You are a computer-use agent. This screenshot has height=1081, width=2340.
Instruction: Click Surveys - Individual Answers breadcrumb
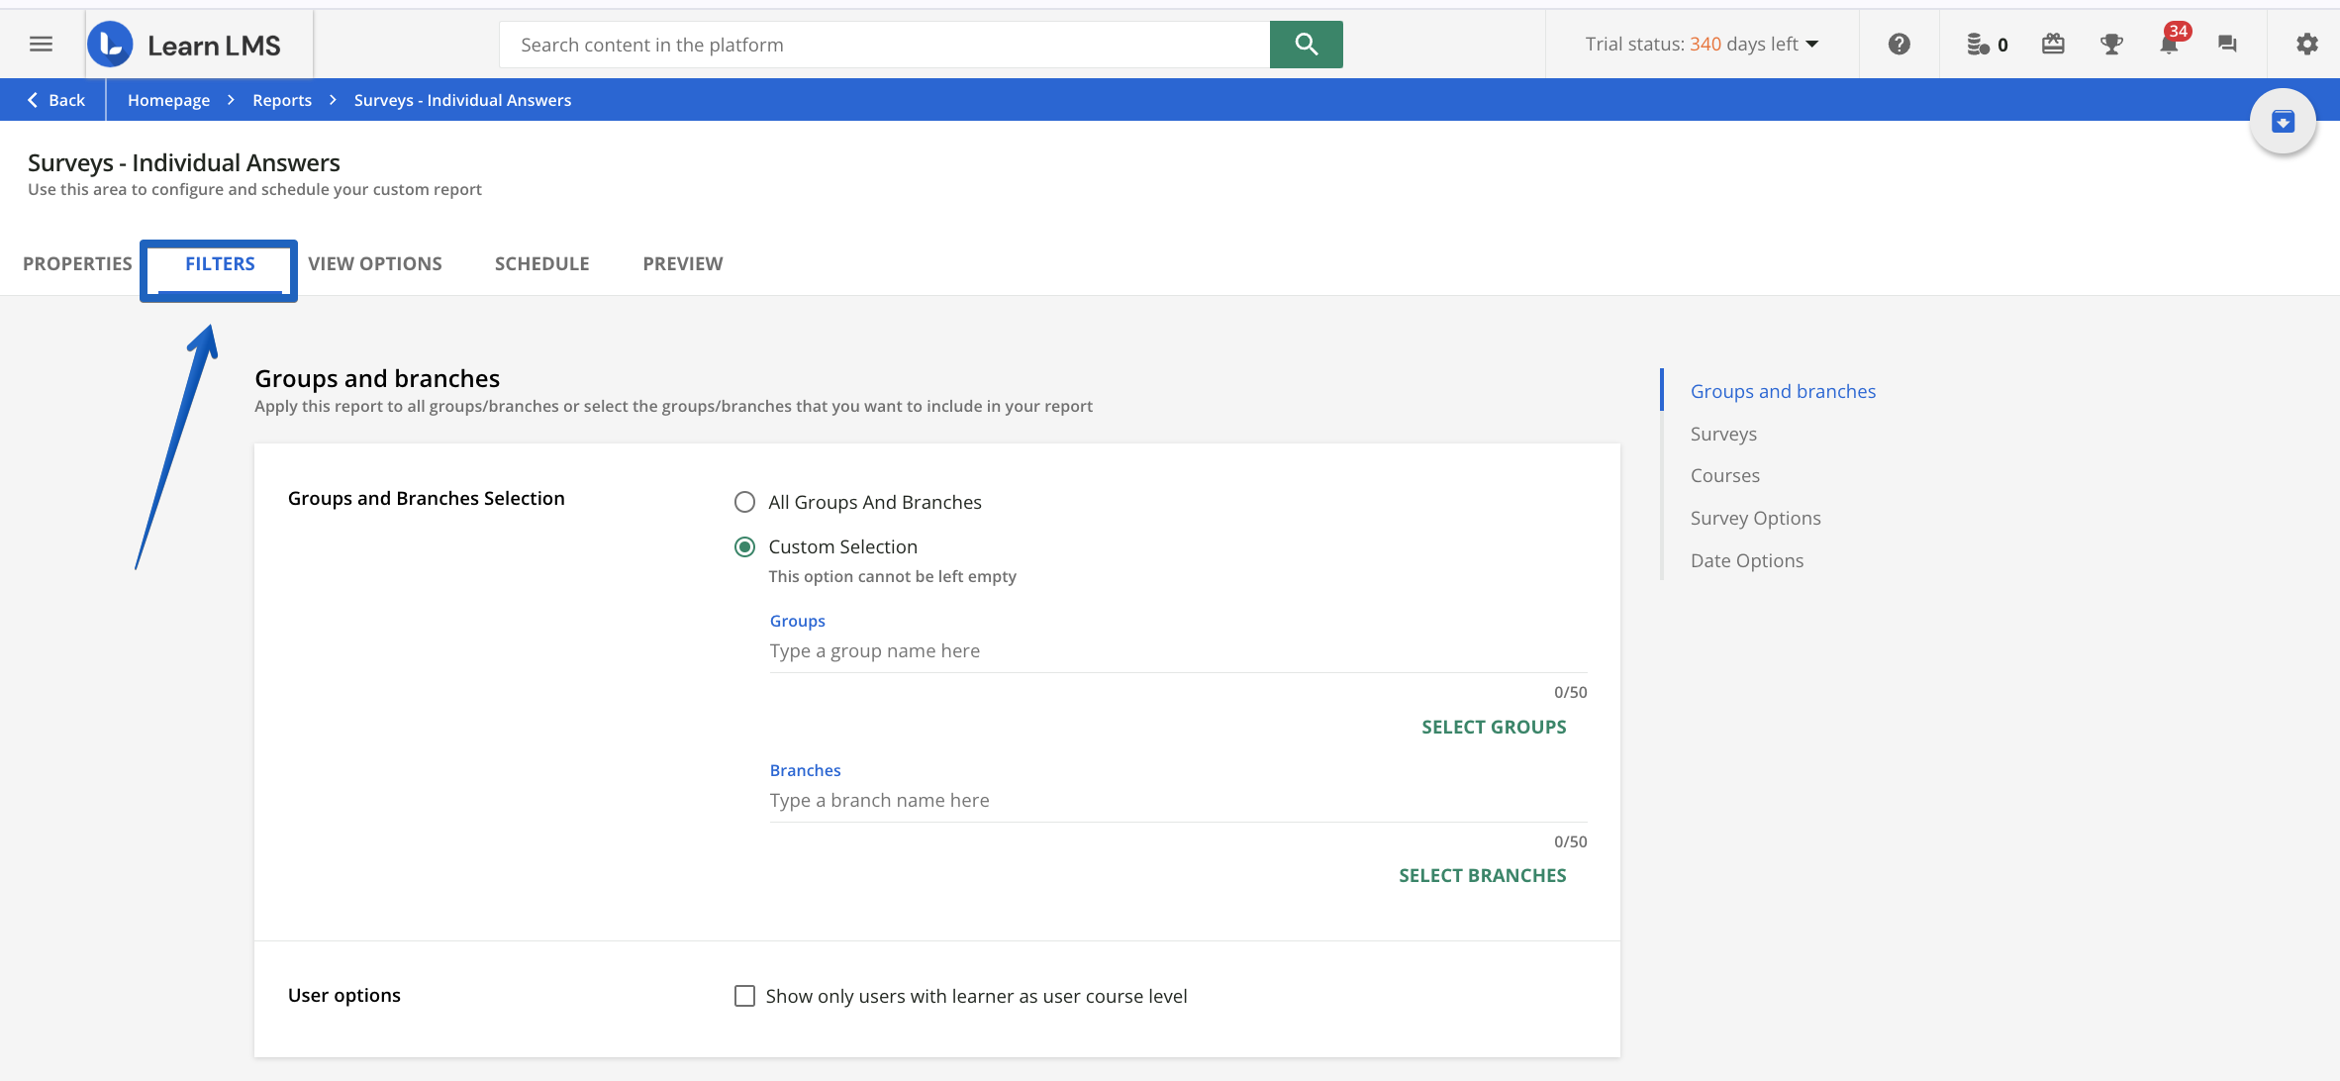pyautogui.click(x=462, y=100)
